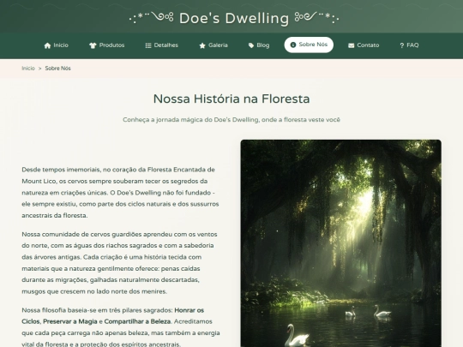Click the bold text Preservar a Magia
Screen dimensions: 463x347
pyautogui.click(x=70, y=321)
